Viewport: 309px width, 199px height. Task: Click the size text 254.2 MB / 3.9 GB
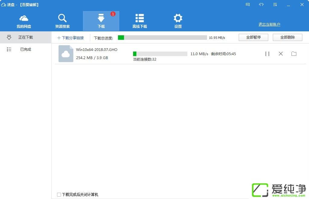92,58
